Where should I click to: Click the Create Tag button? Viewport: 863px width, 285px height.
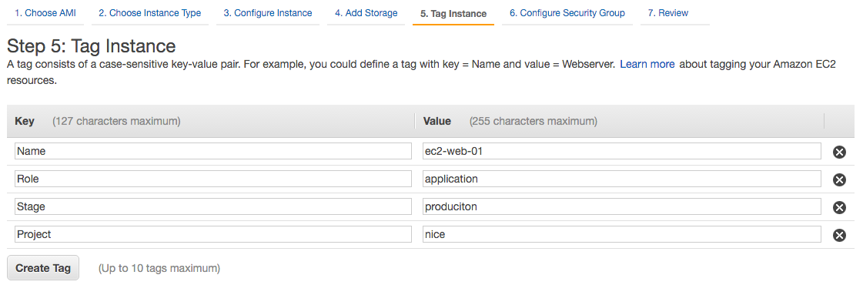[x=43, y=268]
